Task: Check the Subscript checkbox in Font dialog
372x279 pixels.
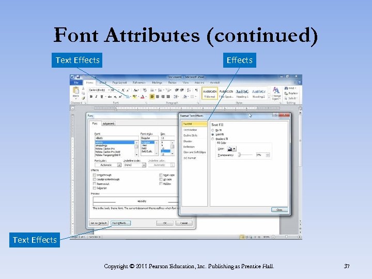Action: [x=95, y=188]
